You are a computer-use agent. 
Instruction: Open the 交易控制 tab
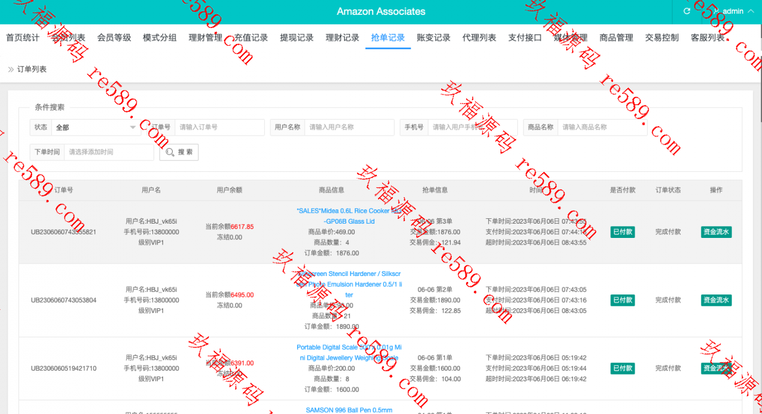662,37
